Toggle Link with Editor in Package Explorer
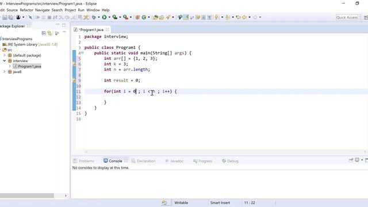This screenshot has width=368, height=207. 49,33
